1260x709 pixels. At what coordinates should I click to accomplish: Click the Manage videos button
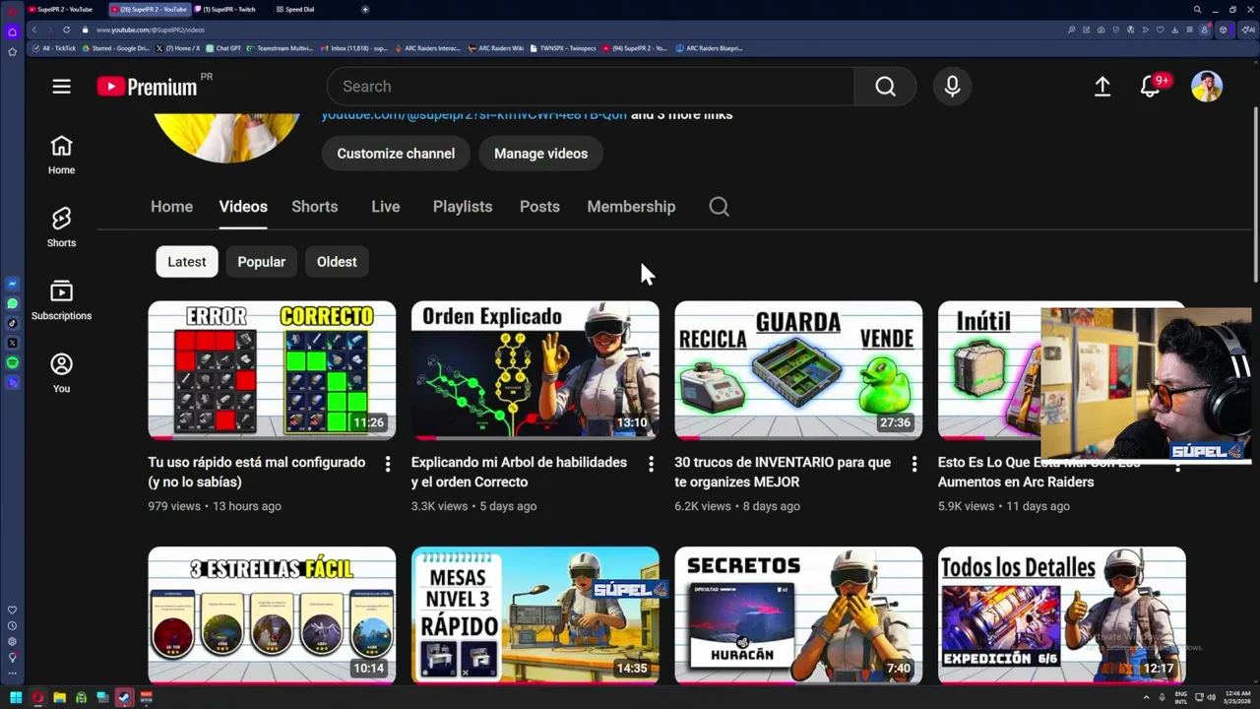point(540,154)
